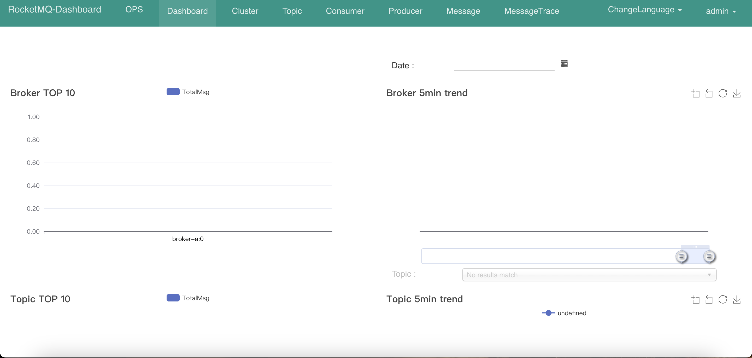
Task: Download Broker 5min trend chart image
Action: point(737,94)
